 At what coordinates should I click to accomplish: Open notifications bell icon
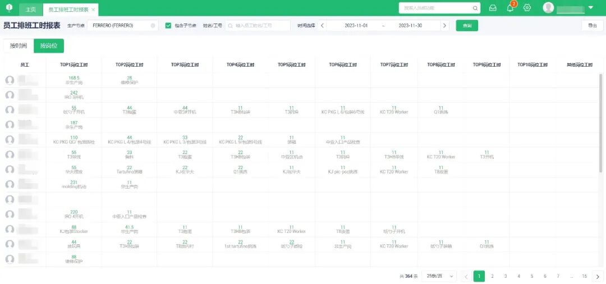click(510, 8)
